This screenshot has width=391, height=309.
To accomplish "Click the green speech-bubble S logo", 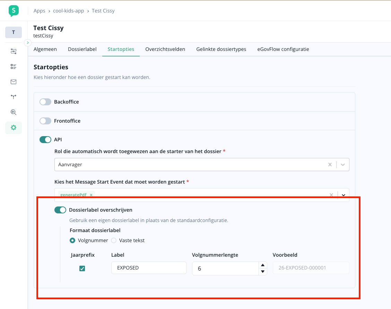I will [14, 11].
